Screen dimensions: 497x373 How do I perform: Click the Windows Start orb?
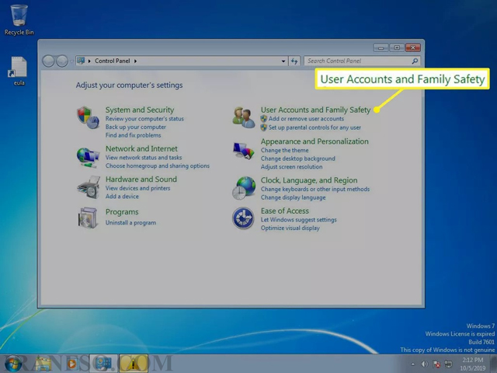(13, 364)
